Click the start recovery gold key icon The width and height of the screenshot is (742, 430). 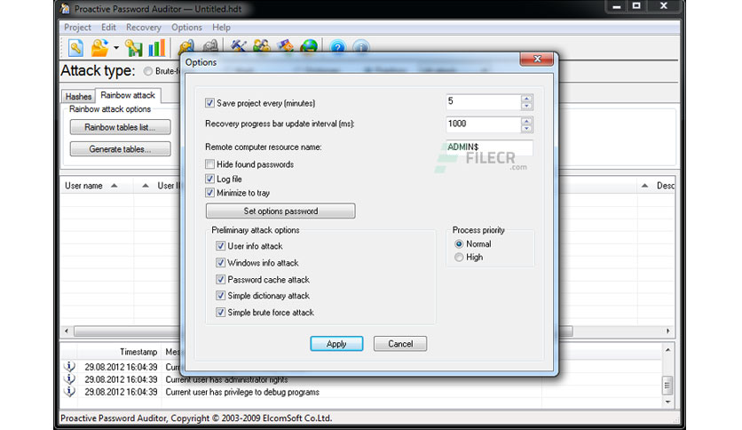pos(186,46)
